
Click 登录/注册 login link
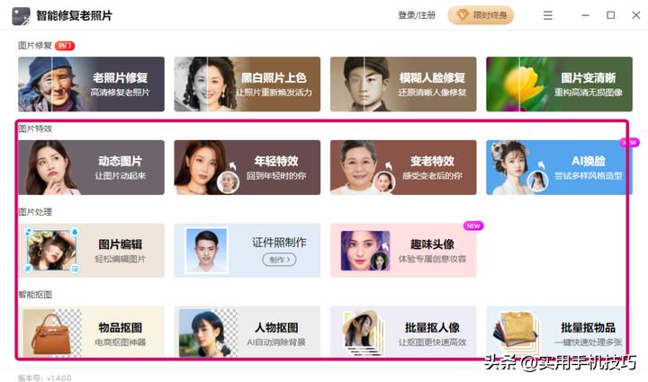click(417, 15)
